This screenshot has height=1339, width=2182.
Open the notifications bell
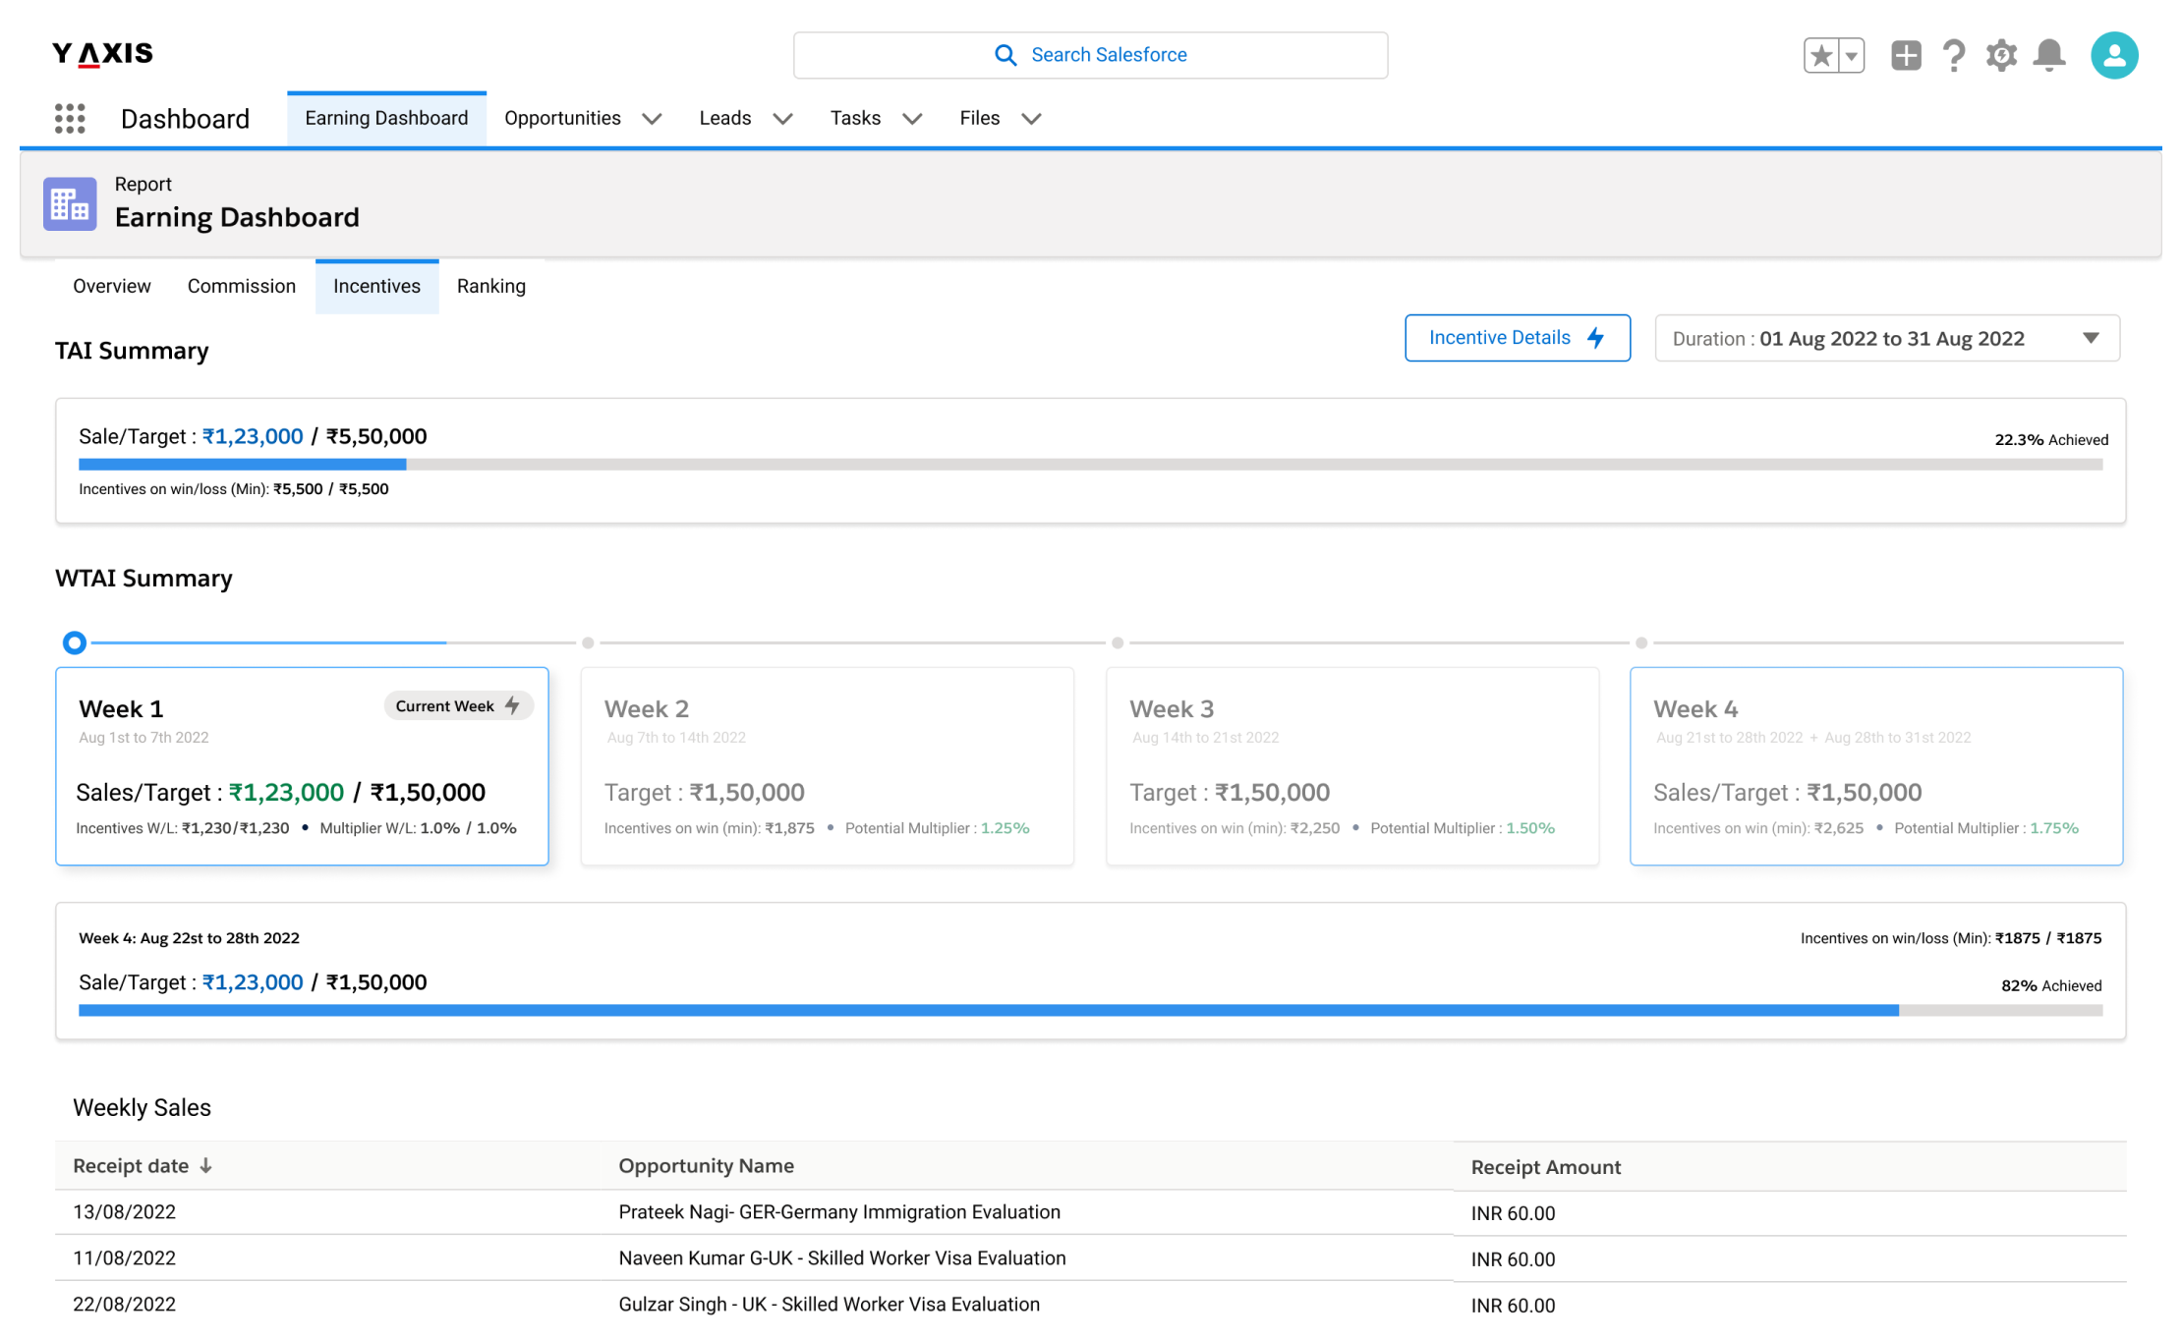(x=2049, y=55)
